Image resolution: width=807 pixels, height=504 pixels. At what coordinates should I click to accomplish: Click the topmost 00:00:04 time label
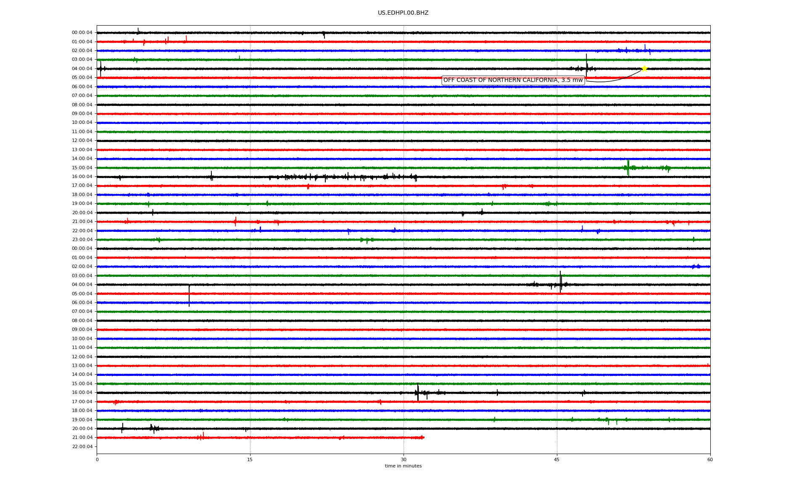tap(82, 32)
